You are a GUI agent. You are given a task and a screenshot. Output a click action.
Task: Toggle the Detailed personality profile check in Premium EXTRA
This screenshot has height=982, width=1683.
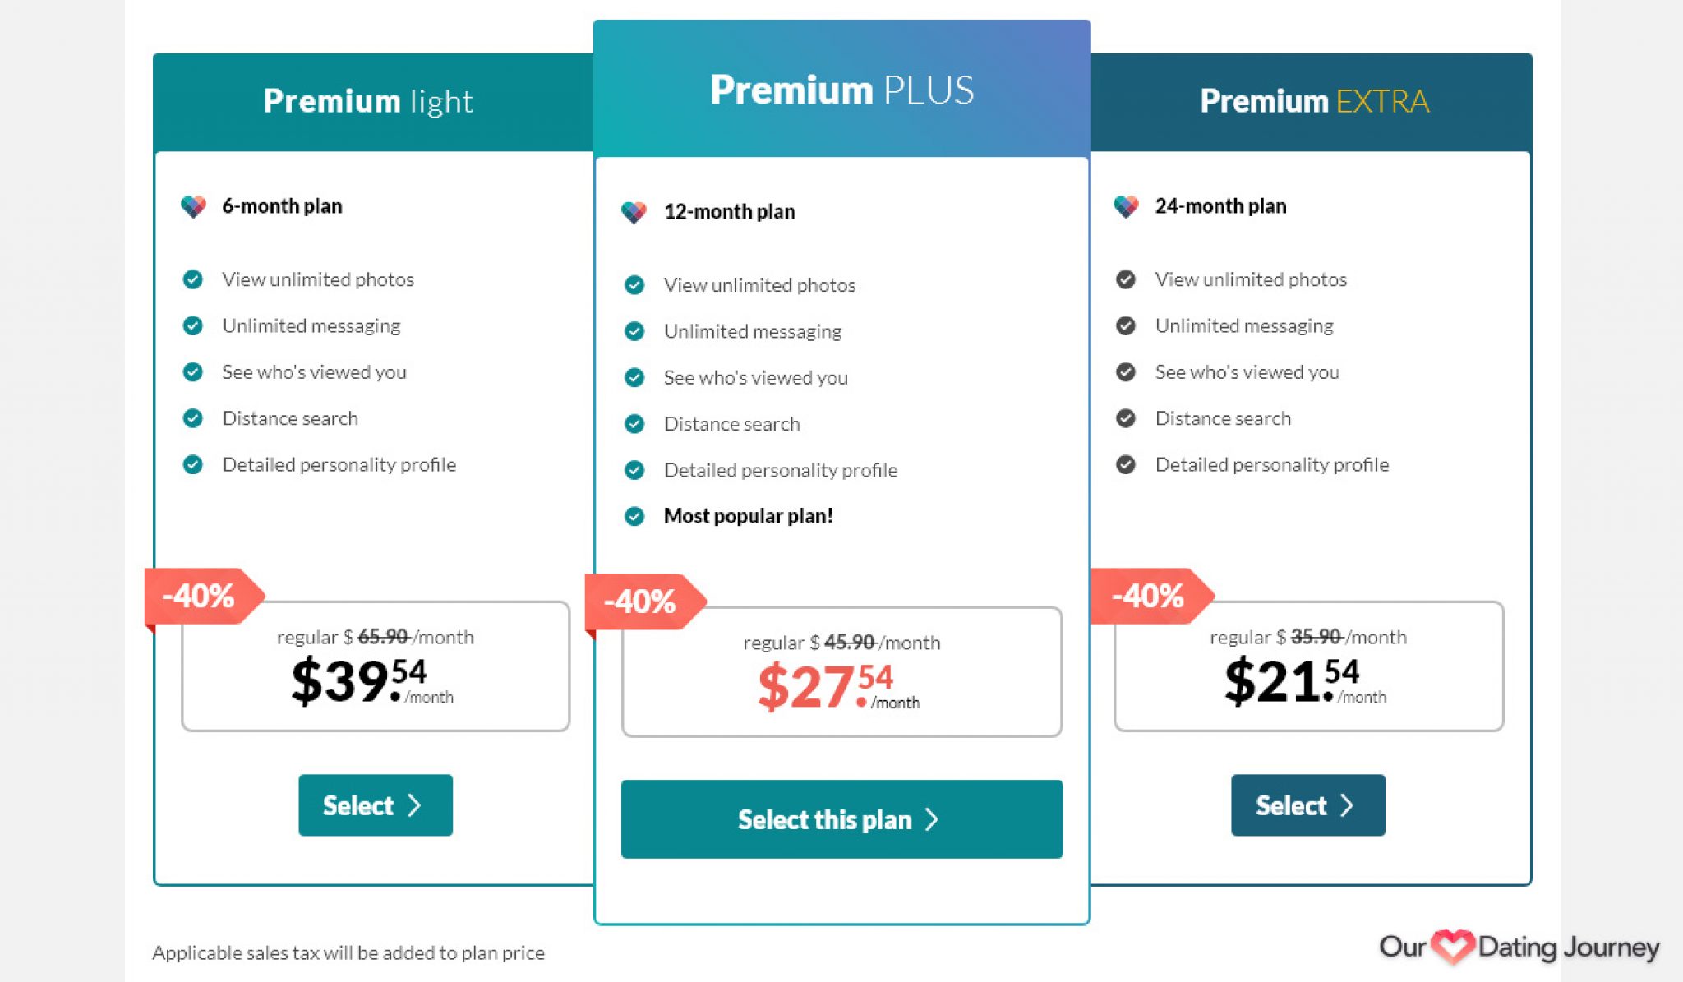click(x=1127, y=464)
